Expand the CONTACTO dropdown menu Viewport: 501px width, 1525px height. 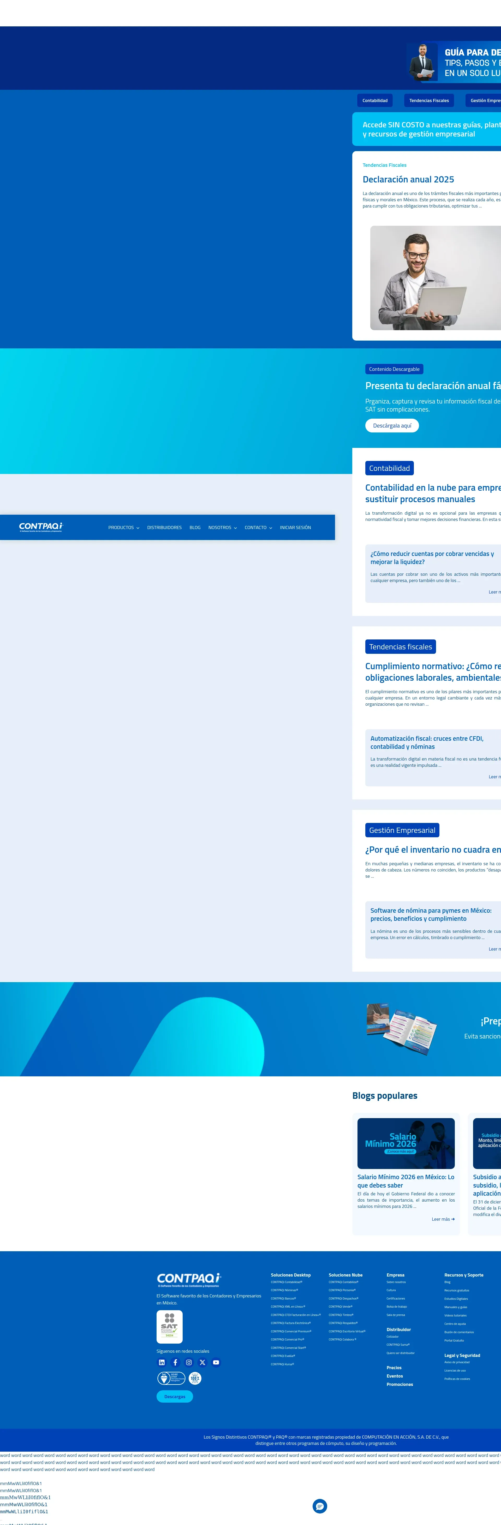(x=258, y=527)
